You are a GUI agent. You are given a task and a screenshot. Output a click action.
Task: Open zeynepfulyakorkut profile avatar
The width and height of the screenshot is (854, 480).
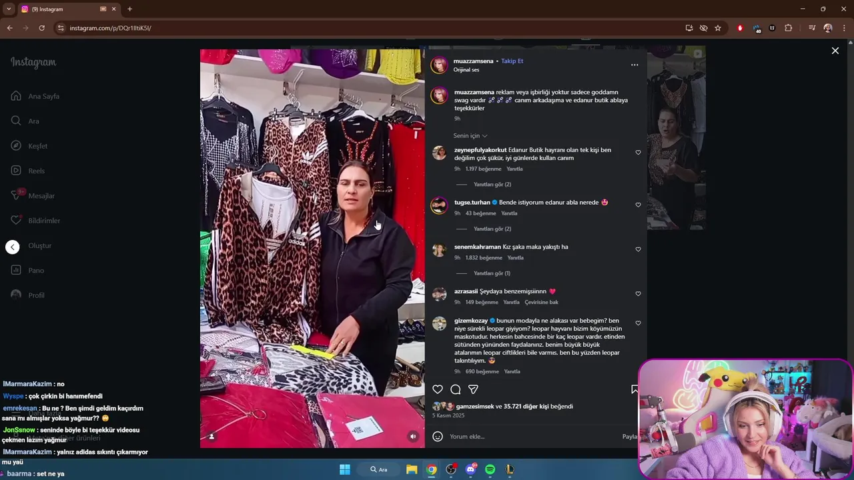[439, 153]
